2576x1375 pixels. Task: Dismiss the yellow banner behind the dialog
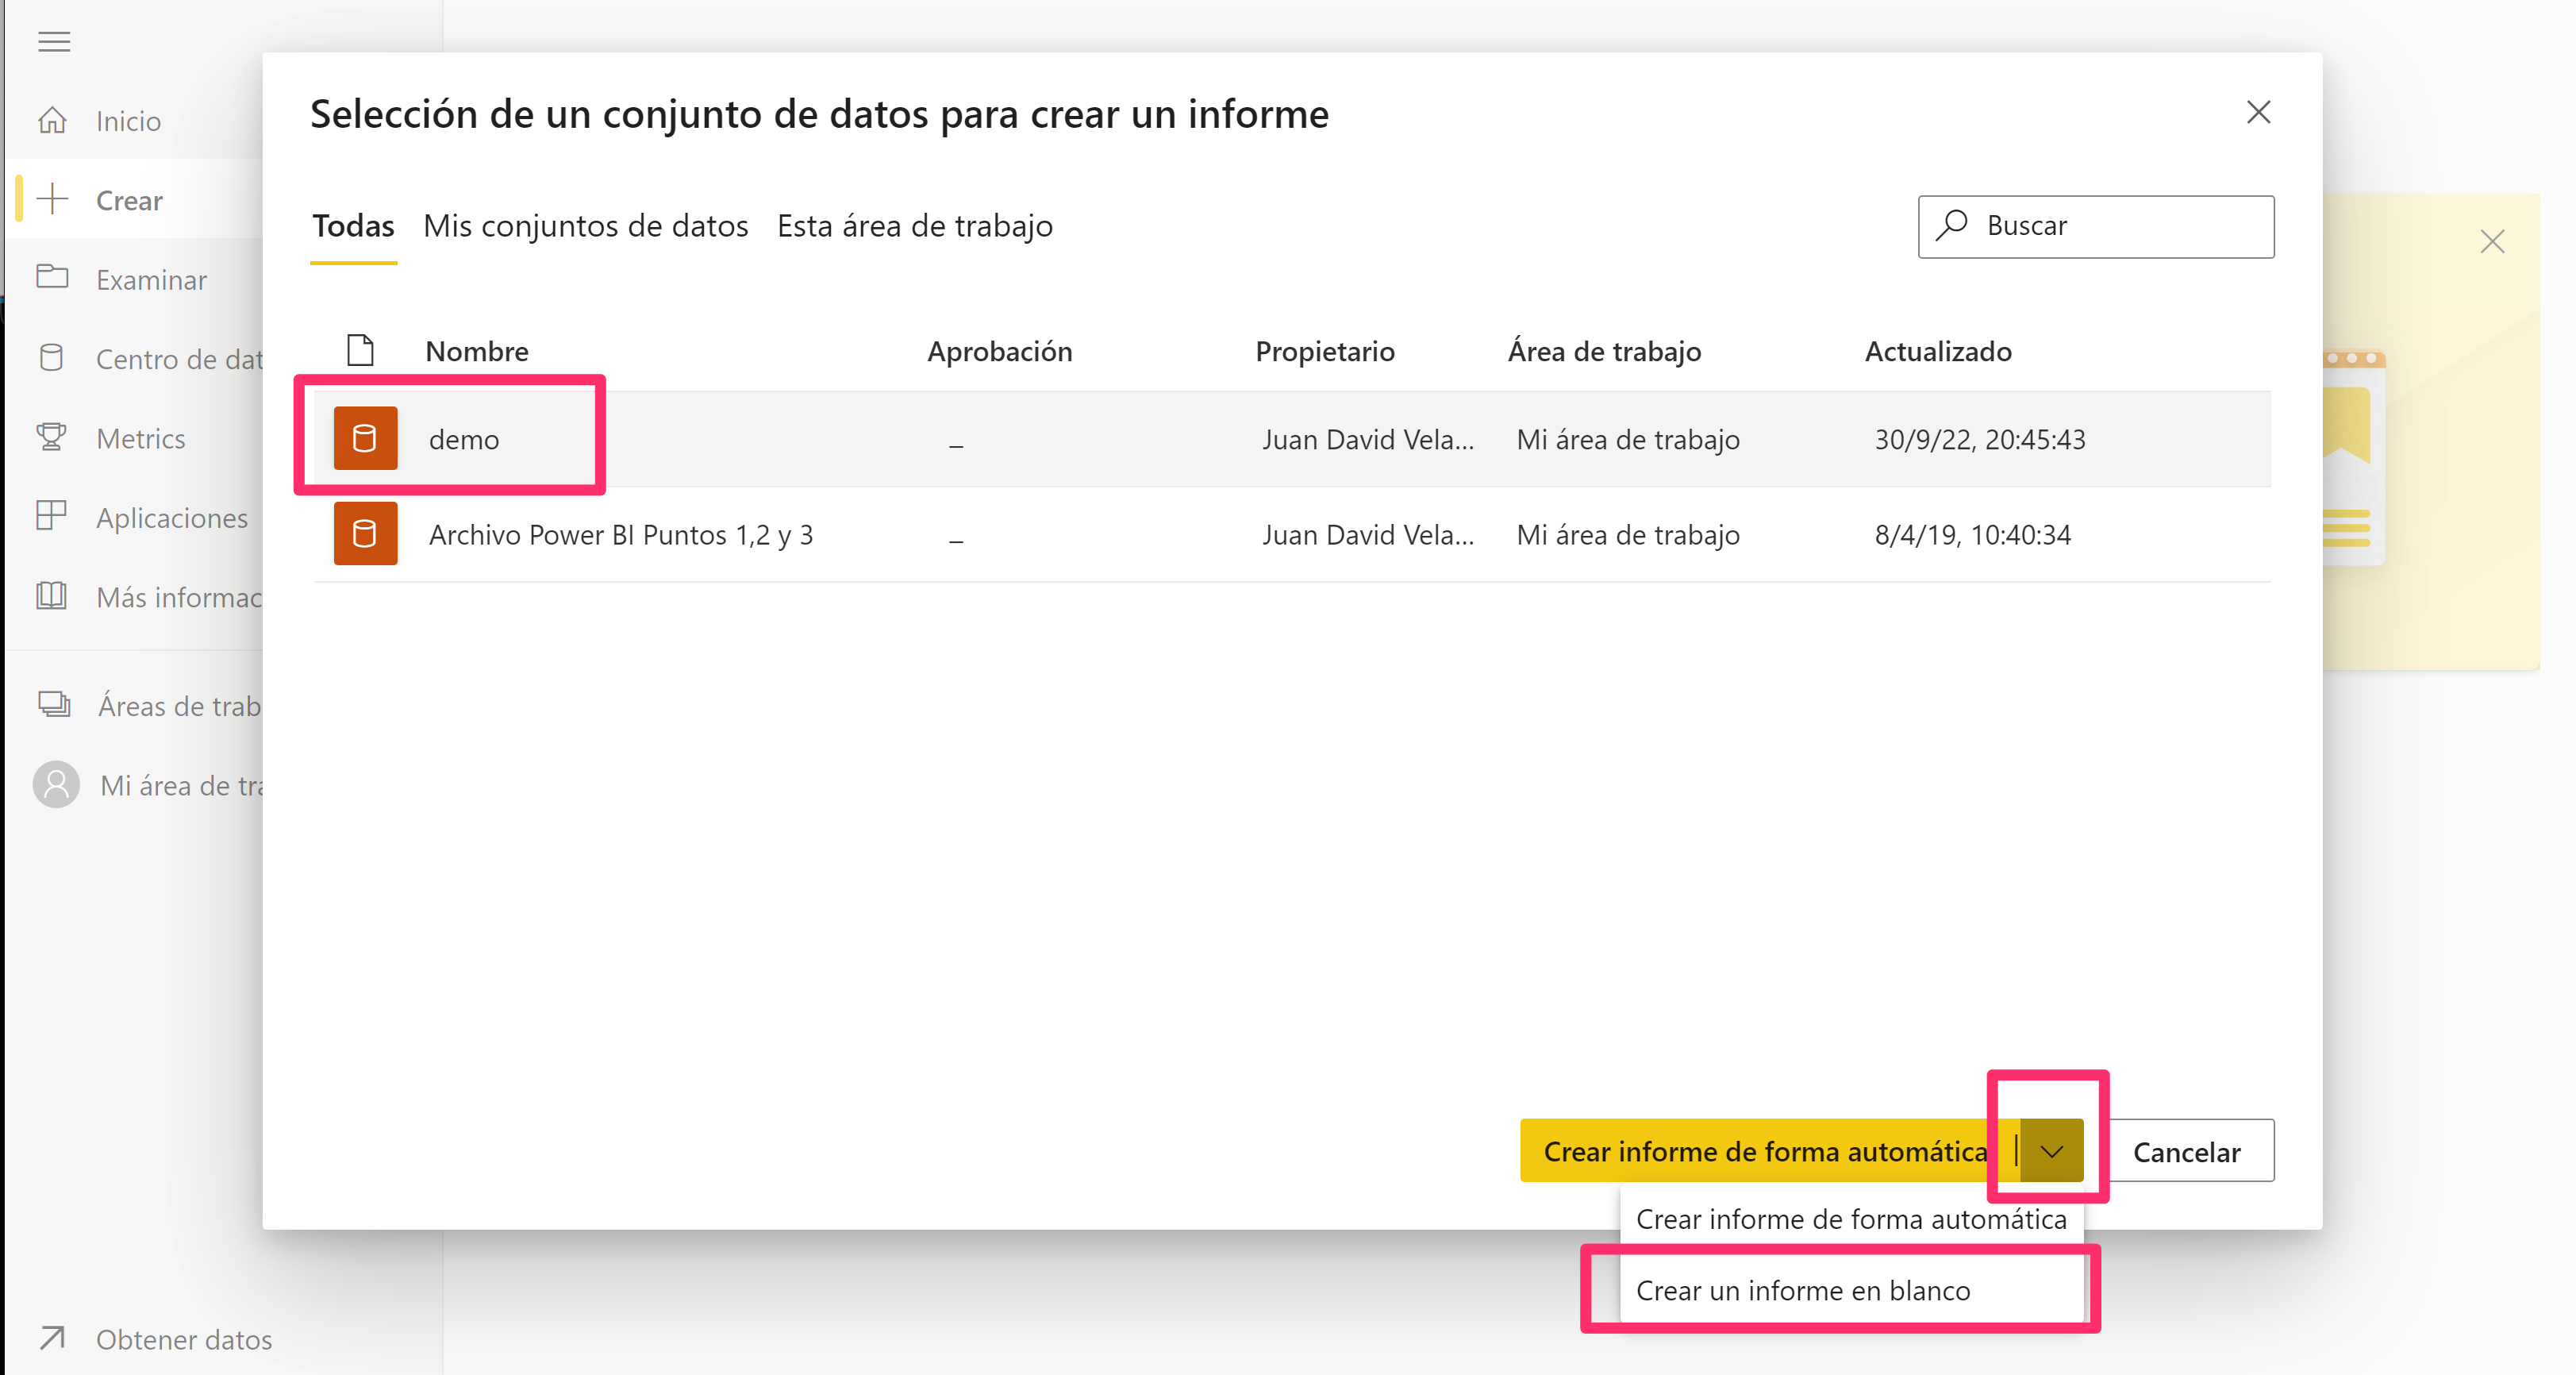coord(2492,241)
